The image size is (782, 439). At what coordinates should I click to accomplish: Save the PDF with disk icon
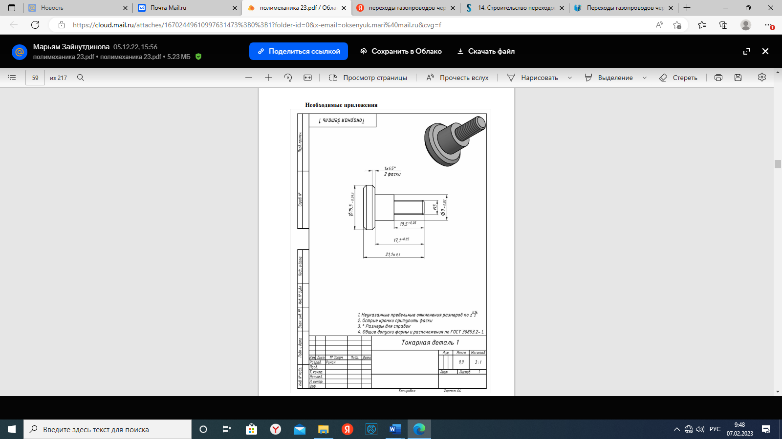coord(738,78)
